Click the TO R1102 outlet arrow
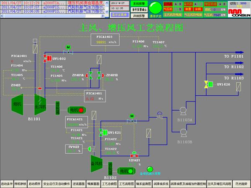Viewport: 251px width, 188px height. click(x=239, y=63)
